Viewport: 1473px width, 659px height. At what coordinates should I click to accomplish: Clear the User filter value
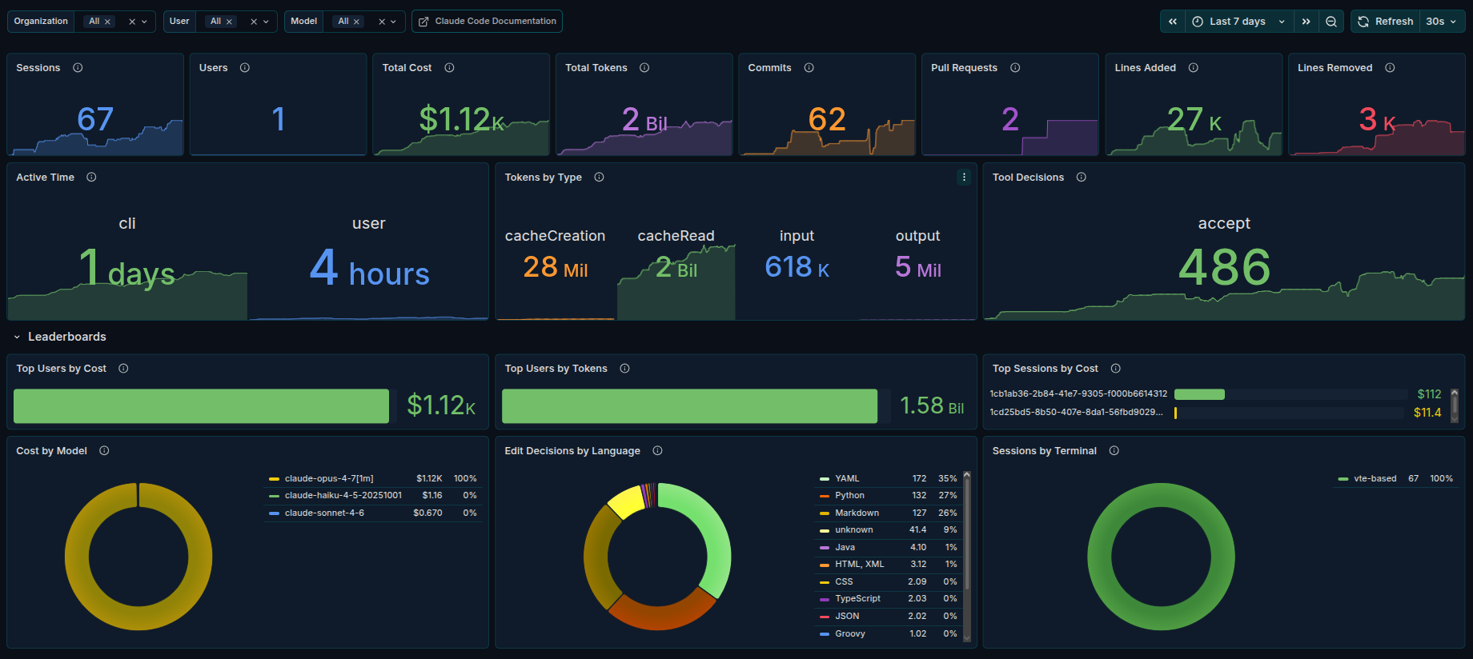[x=254, y=22]
